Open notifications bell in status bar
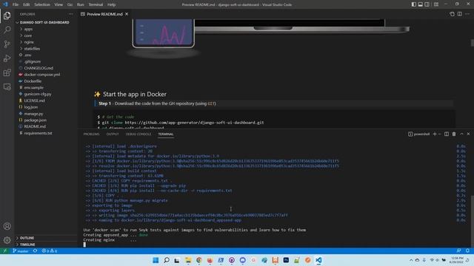Image resolution: width=474 pixels, height=266 pixels. pos(467,251)
